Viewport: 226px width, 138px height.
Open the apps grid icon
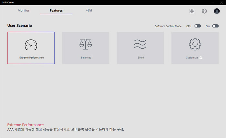point(192,11)
